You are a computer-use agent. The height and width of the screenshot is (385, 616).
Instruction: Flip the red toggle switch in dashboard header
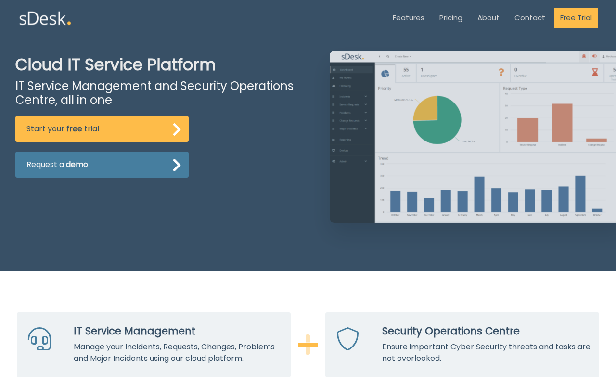[x=594, y=56]
